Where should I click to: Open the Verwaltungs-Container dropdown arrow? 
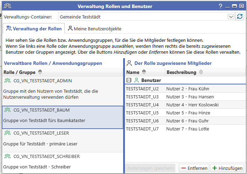pyautogui.click(x=231, y=16)
